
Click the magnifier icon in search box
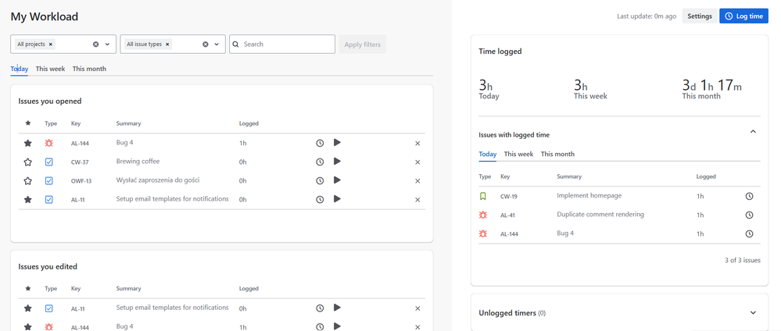[x=236, y=44]
